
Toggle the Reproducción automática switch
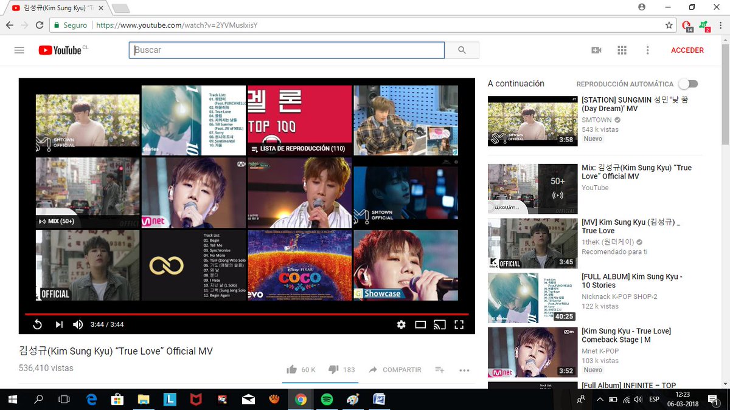point(689,84)
